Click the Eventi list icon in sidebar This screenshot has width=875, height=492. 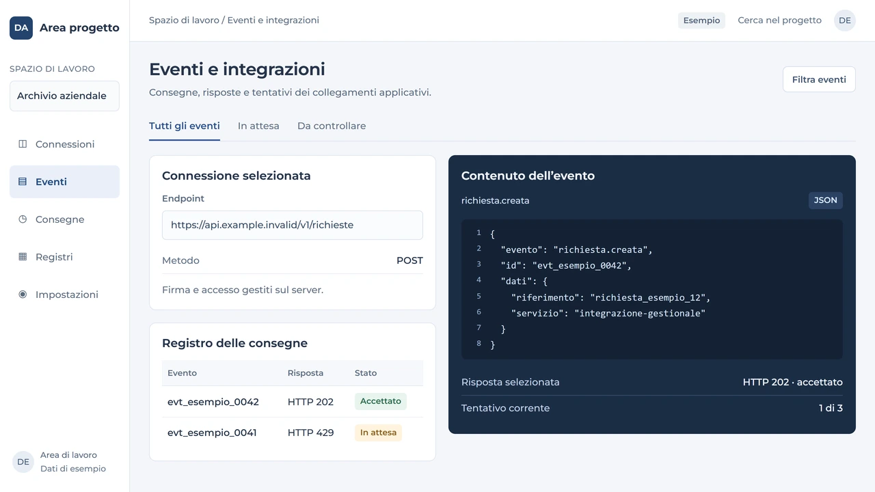click(23, 182)
